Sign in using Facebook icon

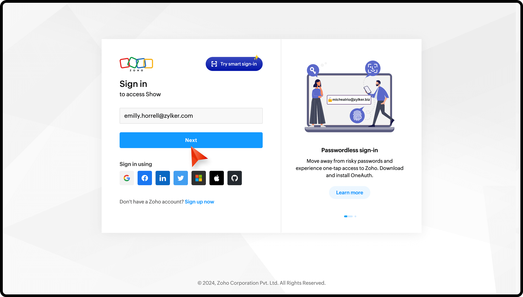(x=145, y=178)
